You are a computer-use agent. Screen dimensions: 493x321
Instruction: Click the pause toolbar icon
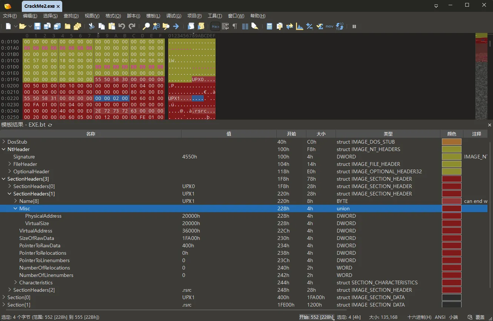pyautogui.click(x=354, y=26)
